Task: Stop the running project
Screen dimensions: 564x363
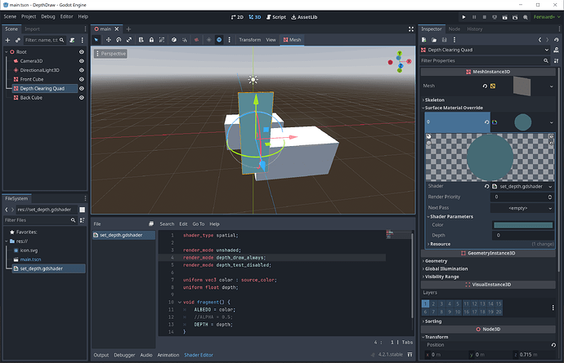Action: pos(484,17)
